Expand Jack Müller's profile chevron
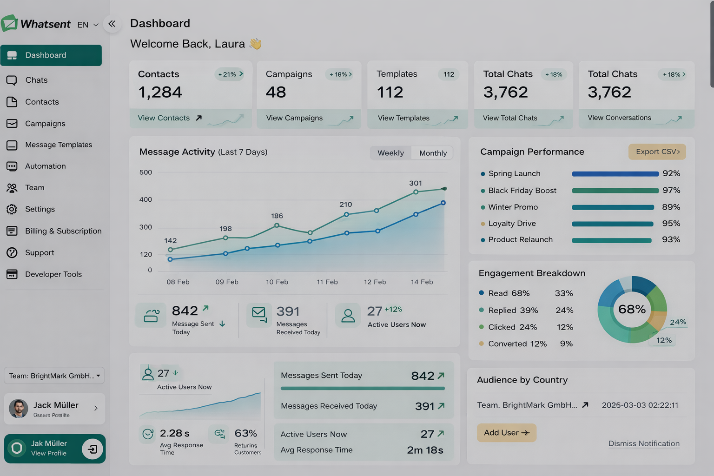Image resolution: width=714 pixels, height=476 pixels. click(x=96, y=409)
